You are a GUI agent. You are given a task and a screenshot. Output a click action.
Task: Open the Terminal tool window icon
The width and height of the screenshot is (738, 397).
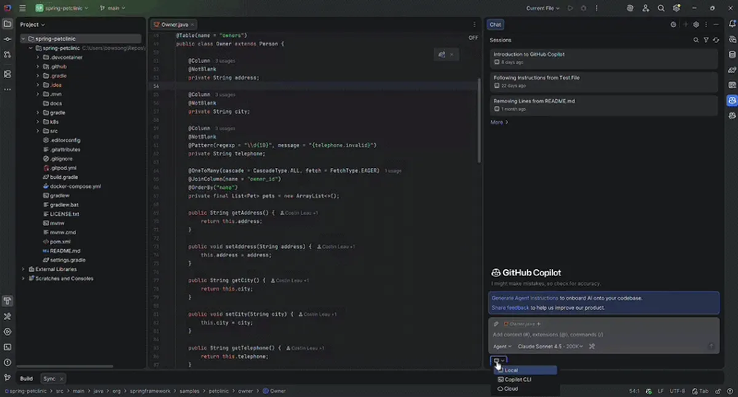pos(7,347)
